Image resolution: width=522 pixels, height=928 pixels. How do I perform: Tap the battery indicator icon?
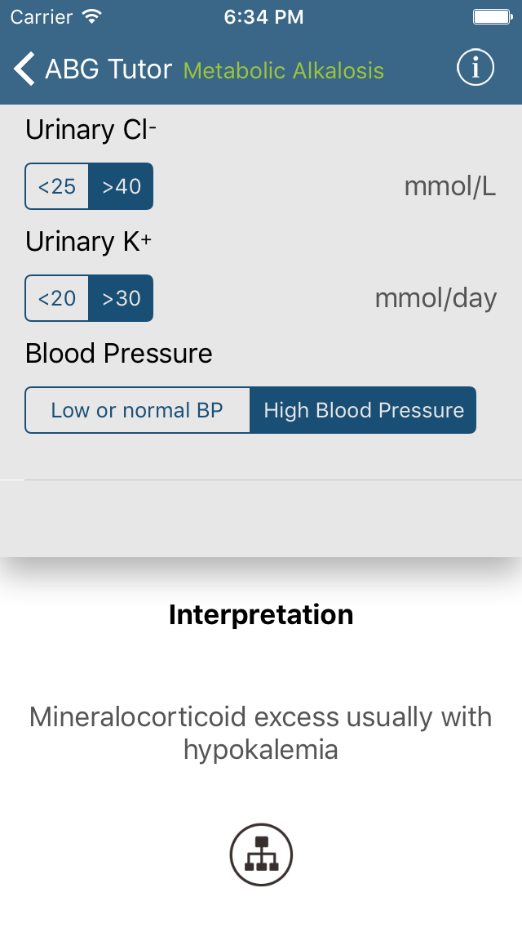tap(493, 16)
